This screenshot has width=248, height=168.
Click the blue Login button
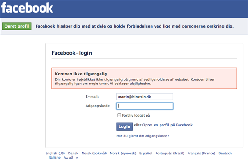(124, 126)
